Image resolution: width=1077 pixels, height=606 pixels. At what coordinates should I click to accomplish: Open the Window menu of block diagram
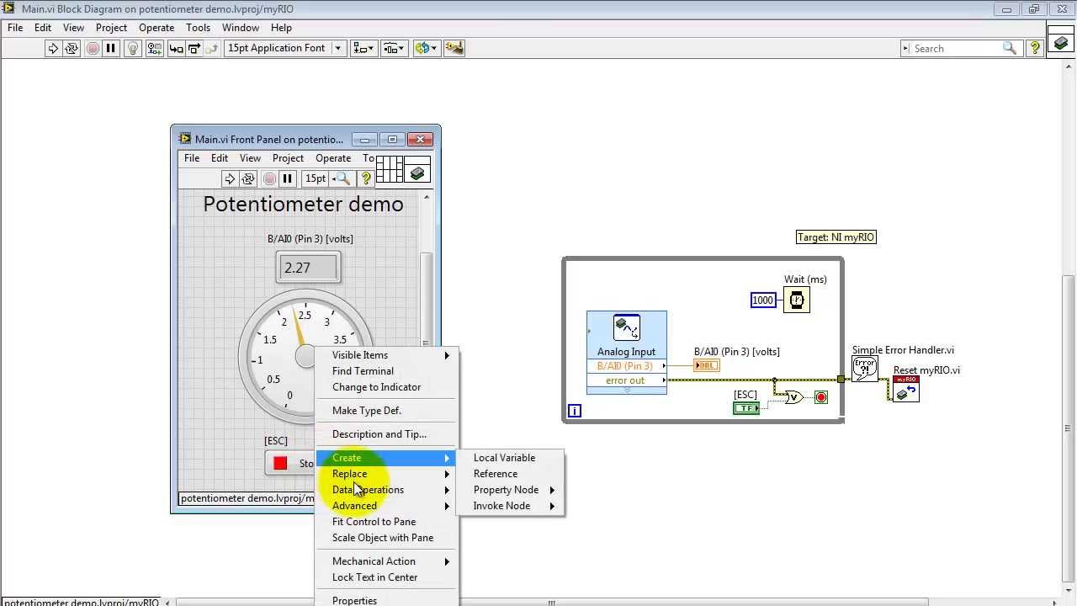[x=240, y=27]
